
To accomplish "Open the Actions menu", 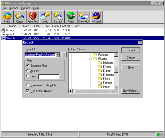I will [x=14, y=8].
